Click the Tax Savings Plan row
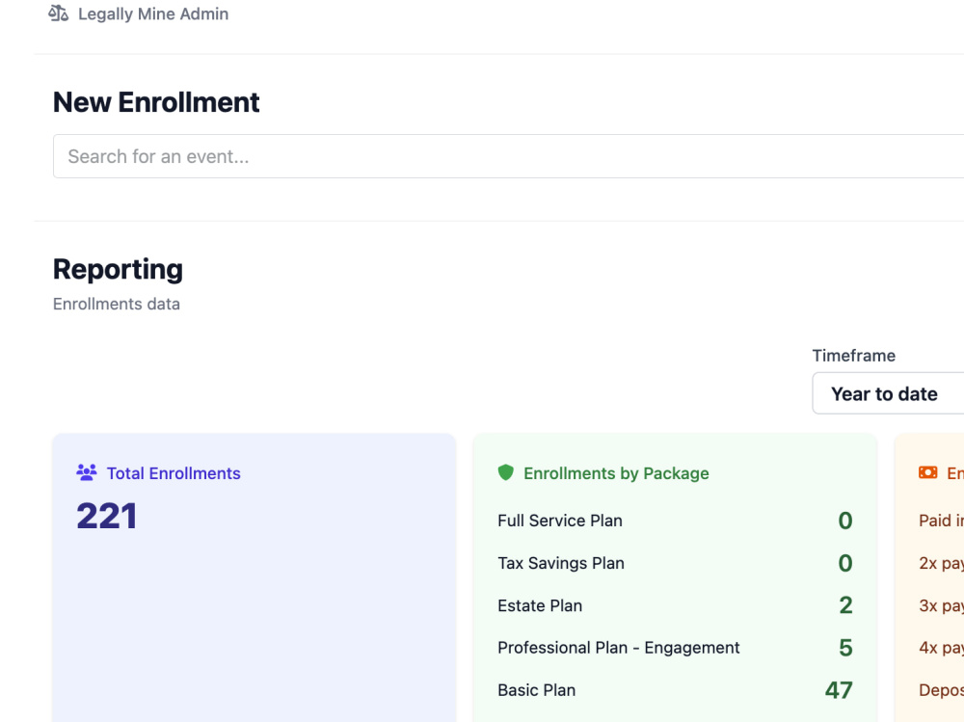 [x=675, y=563]
